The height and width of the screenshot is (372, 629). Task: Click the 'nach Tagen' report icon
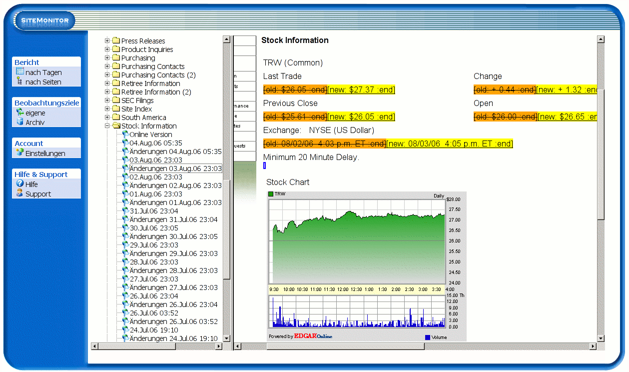click(20, 72)
